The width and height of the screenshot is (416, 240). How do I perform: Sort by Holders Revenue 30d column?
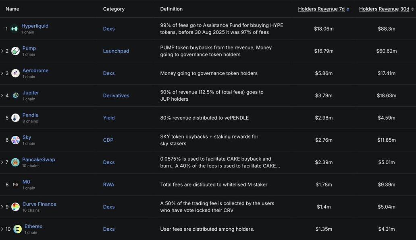pyautogui.click(x=386, y=9)
